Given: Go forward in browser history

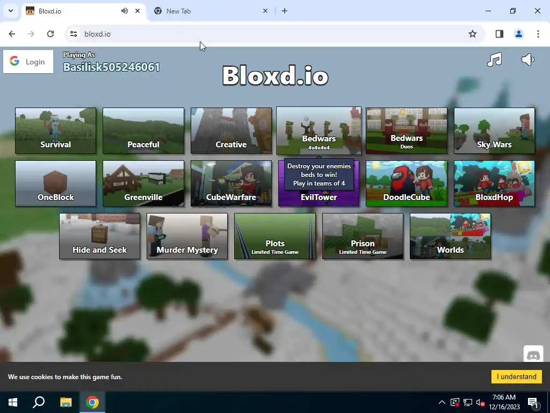Looking at the screenshot, I should point(31,34).
